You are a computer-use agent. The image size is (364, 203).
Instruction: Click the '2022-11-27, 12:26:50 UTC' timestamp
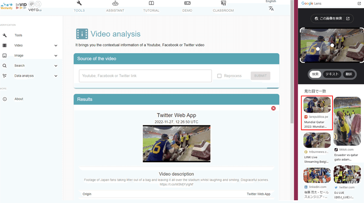[x=177, y=122]
